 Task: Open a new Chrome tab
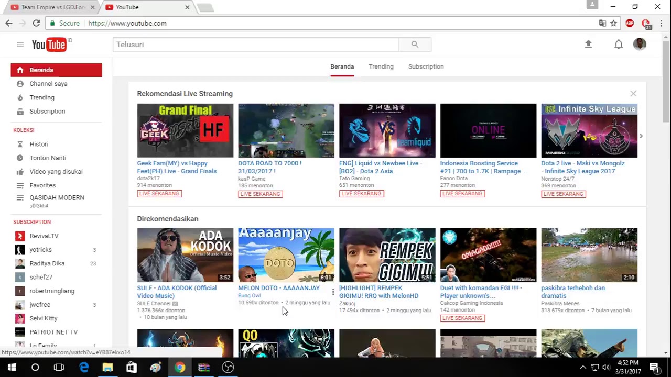pos(205,7)
